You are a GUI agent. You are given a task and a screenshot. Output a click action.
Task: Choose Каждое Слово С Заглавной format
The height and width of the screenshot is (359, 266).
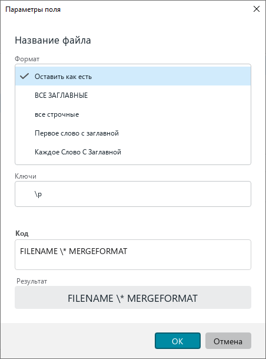pyautogui.click(x=133, y=152)
